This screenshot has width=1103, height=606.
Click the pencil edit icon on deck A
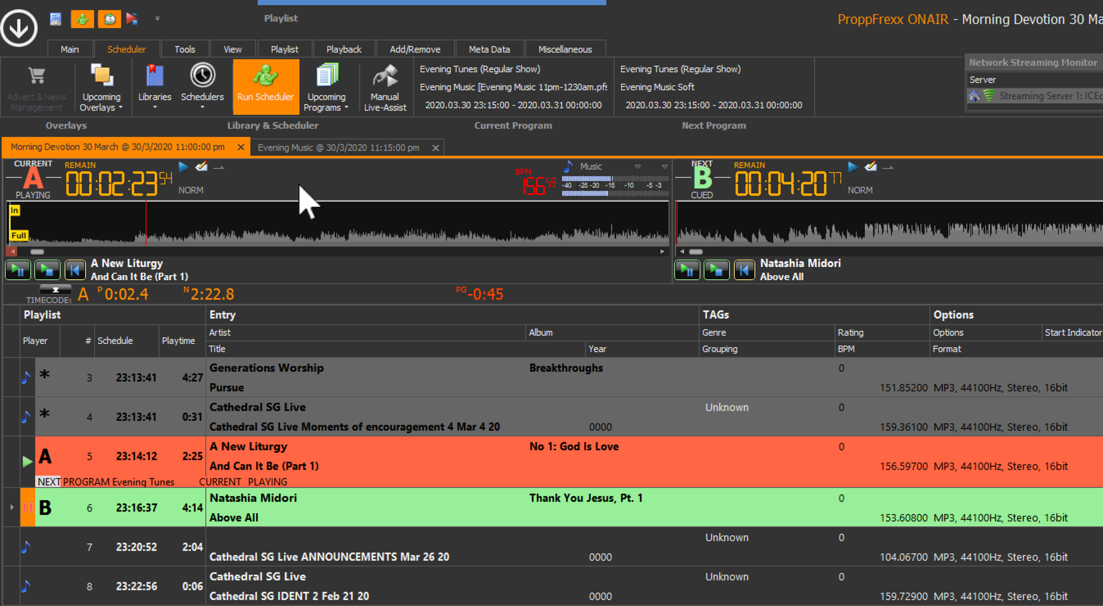[201, 166]
